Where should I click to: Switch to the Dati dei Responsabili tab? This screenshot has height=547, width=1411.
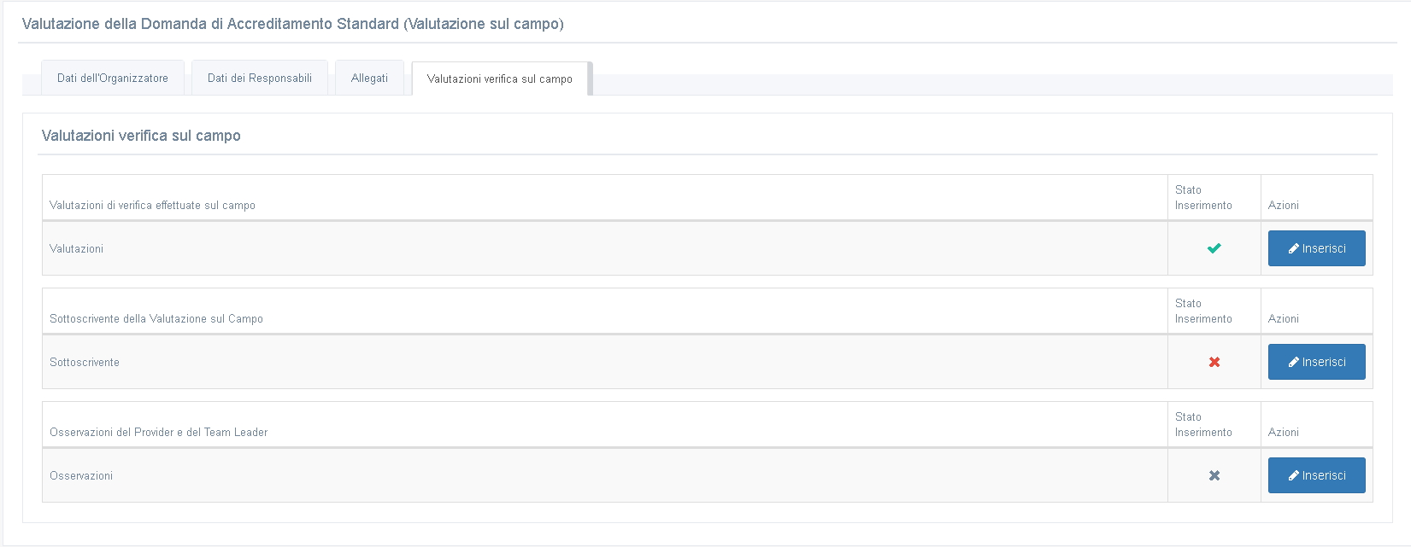[260, 78]
